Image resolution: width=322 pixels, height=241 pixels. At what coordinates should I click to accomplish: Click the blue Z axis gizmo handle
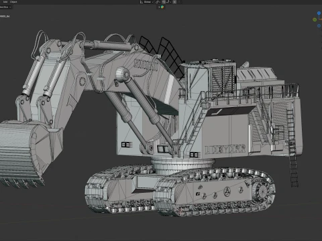pyautogui.click(x=319, y=13)
